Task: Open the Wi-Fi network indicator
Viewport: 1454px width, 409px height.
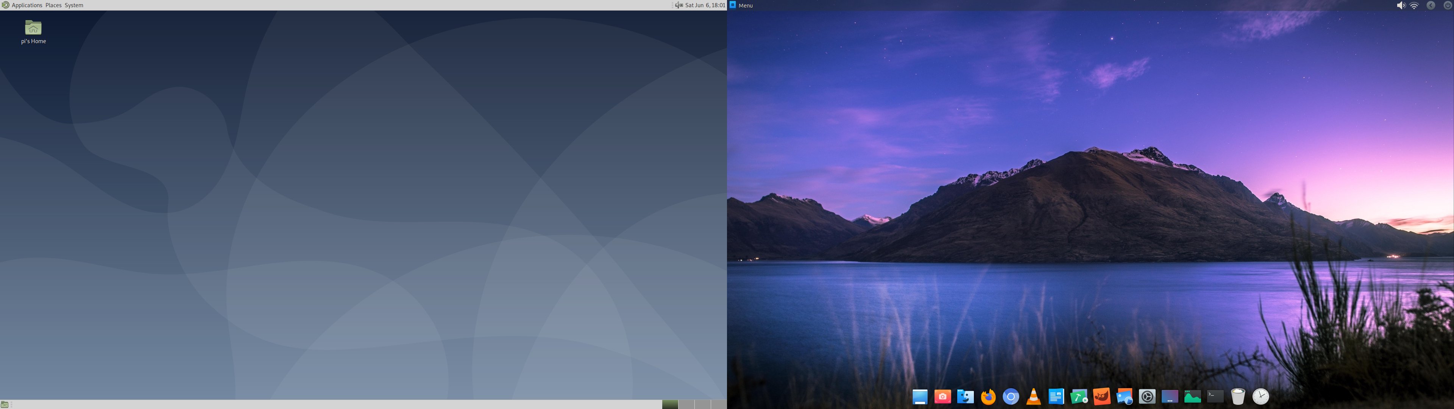Action: 1414,6
